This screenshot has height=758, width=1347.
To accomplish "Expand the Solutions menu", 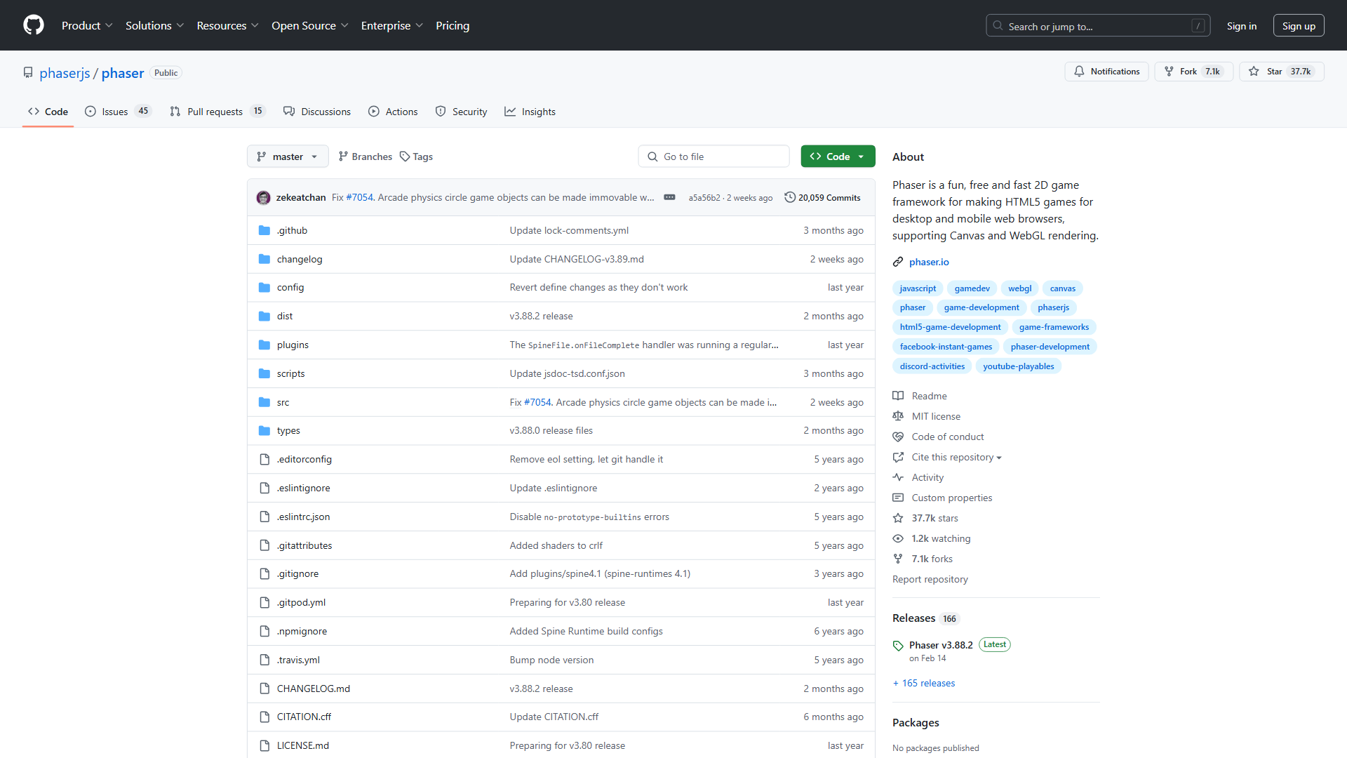I will [154, 26].
